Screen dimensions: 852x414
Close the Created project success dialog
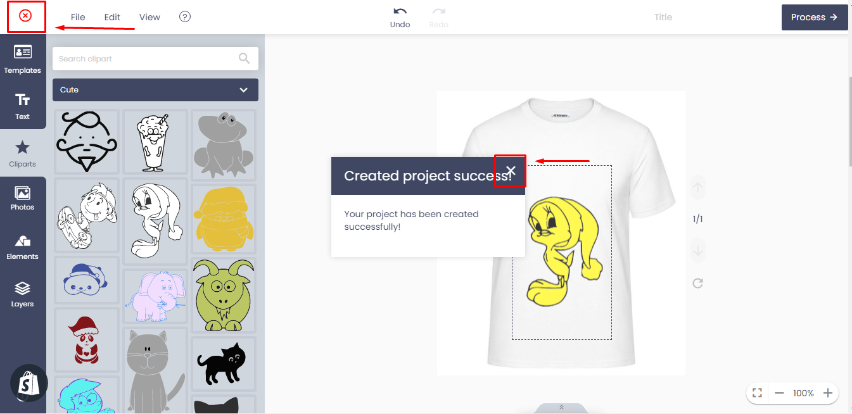tap(511, 171)
